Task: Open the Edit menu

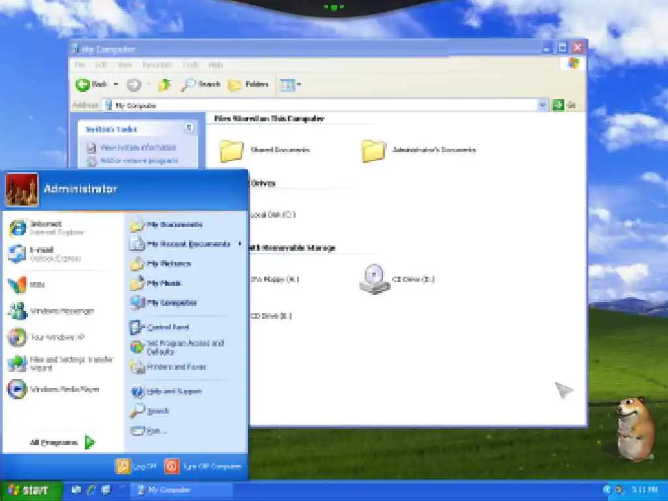Action: [101, 65]
